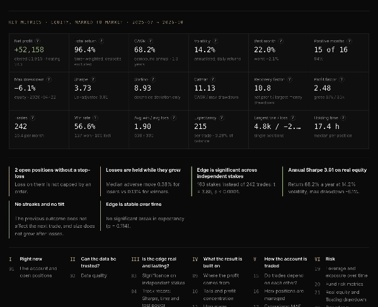Go to 'How positions are managed'
Viewport: 378px width, 307px height.
click(x=283, y=294)
